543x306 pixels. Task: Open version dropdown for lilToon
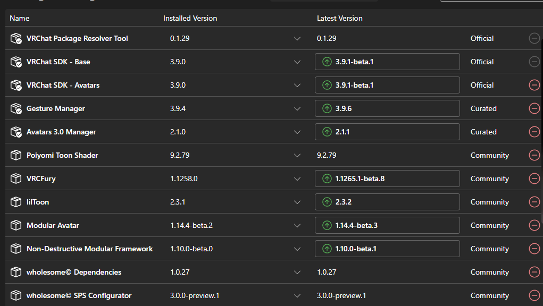click(297, 202)
